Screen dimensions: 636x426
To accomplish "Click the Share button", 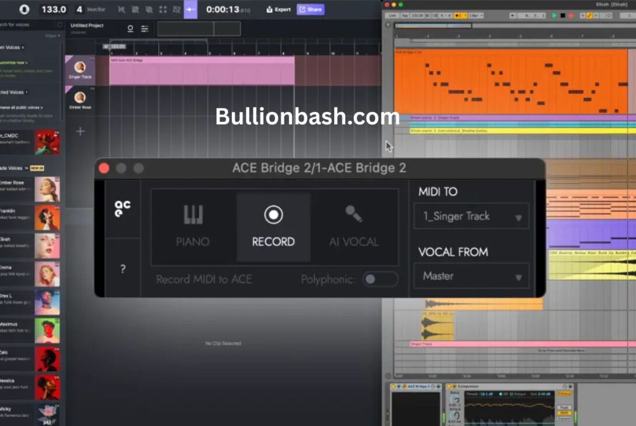I will [x=310, y=9].
